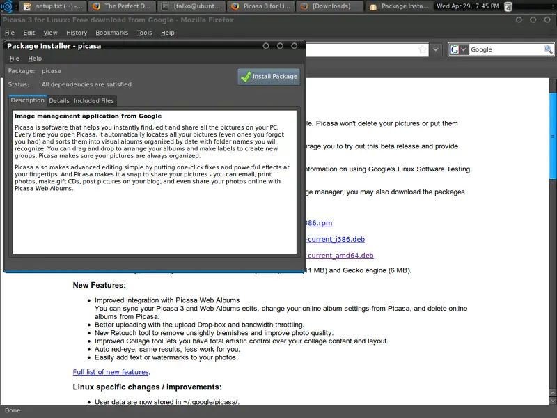Screen dimensions: 557x418
Task: Open the current_i386.deb download link
Action: point(336,239)
